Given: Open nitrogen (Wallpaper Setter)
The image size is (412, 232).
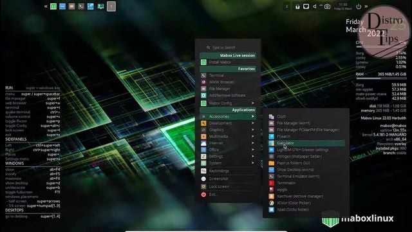Looking at the screenshot, I should tap(306, 156).
